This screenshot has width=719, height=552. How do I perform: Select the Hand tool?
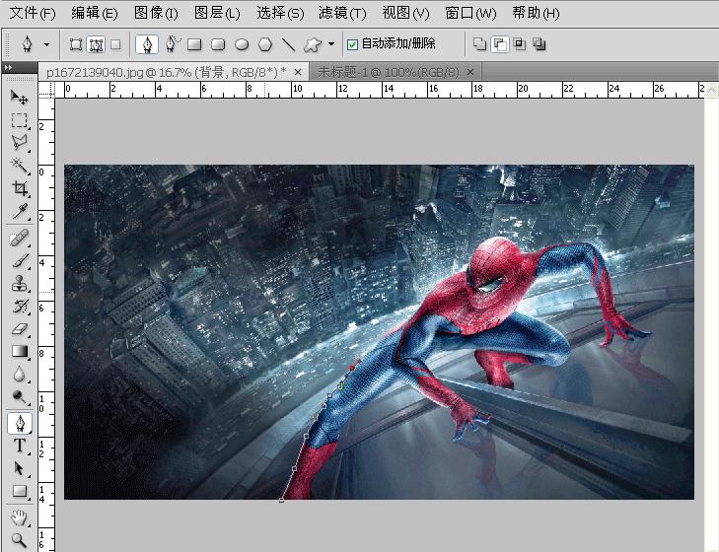(x=19, y=517)
